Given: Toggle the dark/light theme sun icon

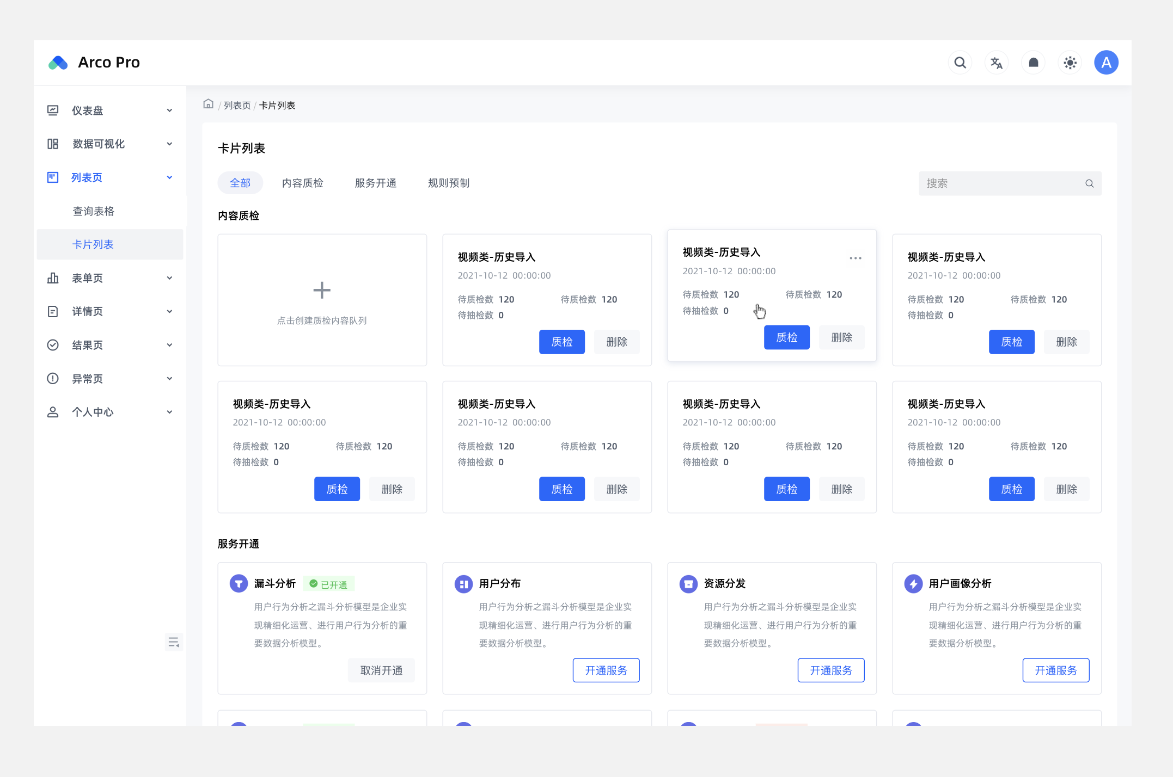Looking at the screenshot, I should click(x=1070, y=63).
